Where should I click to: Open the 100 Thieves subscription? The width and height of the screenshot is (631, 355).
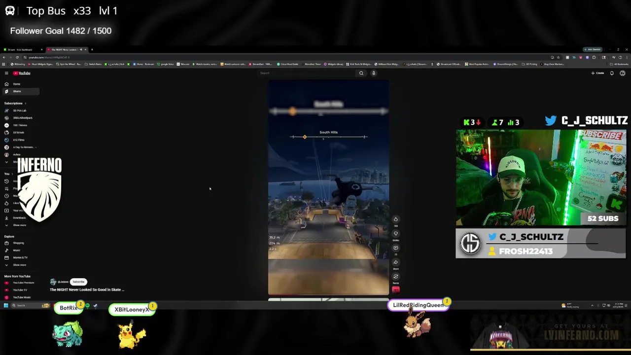(x=17, y=125)
